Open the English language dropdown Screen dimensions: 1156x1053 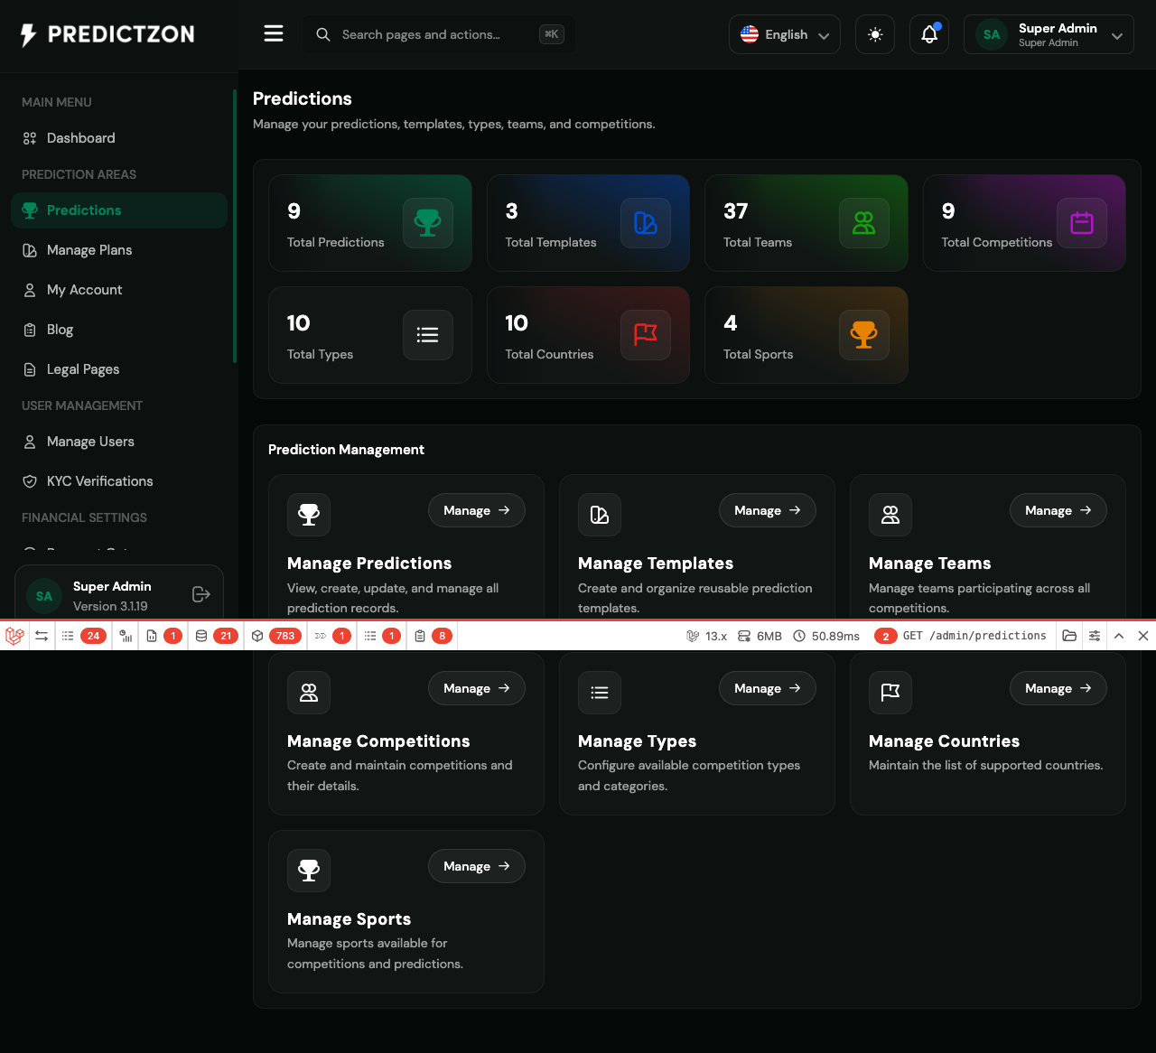[785, 34]
